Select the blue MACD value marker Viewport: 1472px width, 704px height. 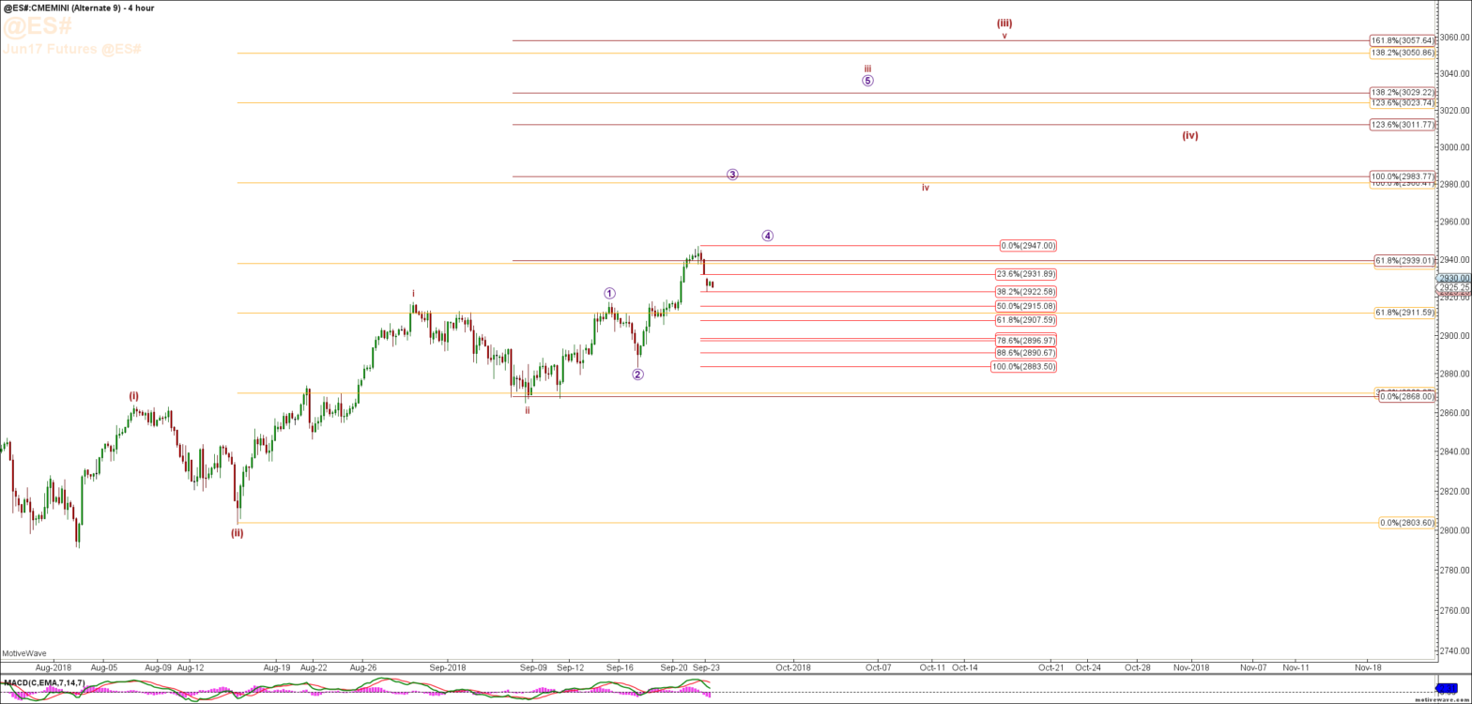(x=1451, y=686)
